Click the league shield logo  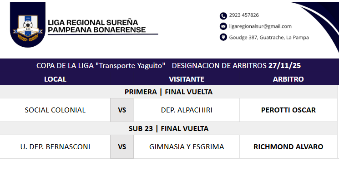click(27, 25)
